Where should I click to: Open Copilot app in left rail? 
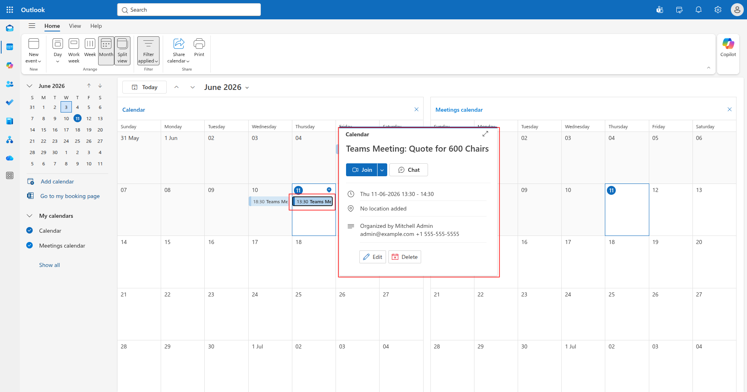[10, 65]
